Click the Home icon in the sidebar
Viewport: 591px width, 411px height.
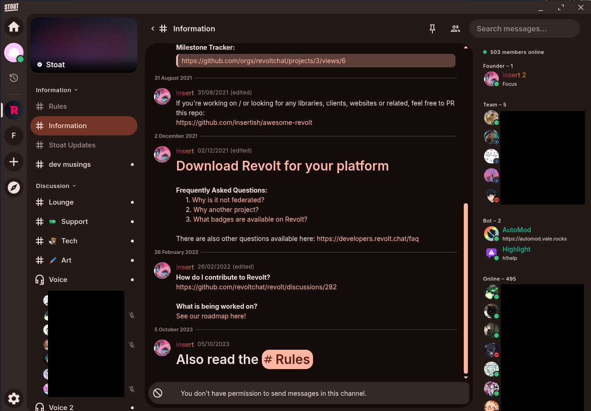(14, 27)
